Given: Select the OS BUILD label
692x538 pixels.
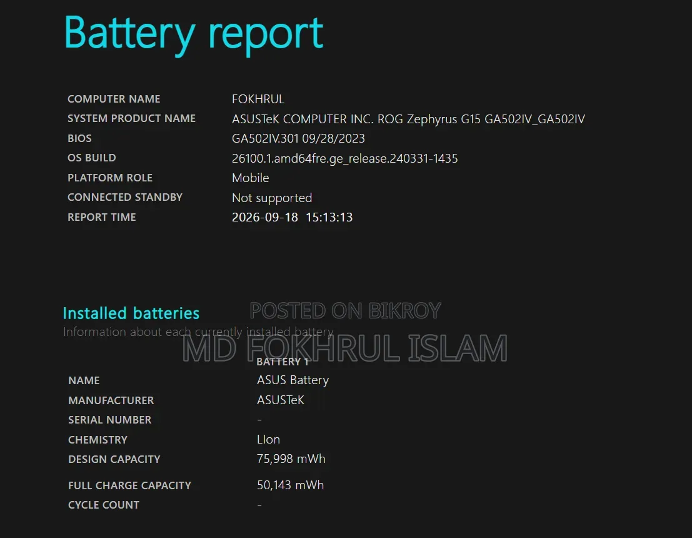Looking at the screenshot, I should click(92, 158).
